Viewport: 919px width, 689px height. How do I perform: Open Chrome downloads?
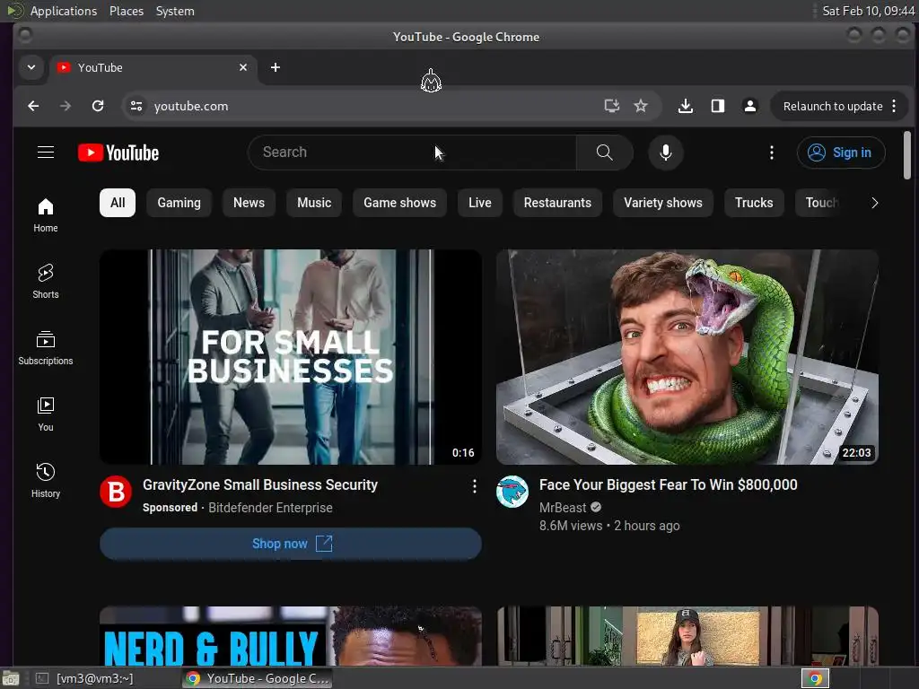coord(685,106)
